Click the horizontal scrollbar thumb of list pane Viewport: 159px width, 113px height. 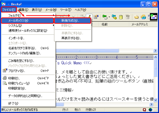tap(87, 51)
